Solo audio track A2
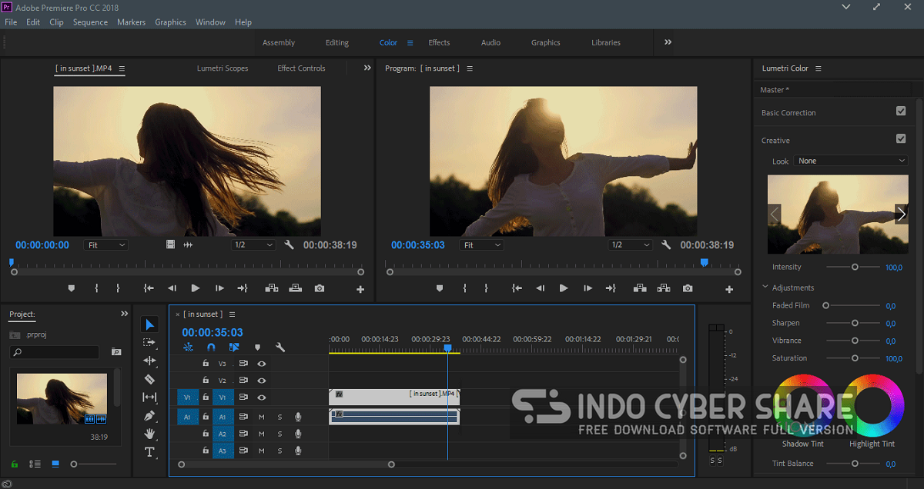This screenshot has height=489, width=924. 280,434
